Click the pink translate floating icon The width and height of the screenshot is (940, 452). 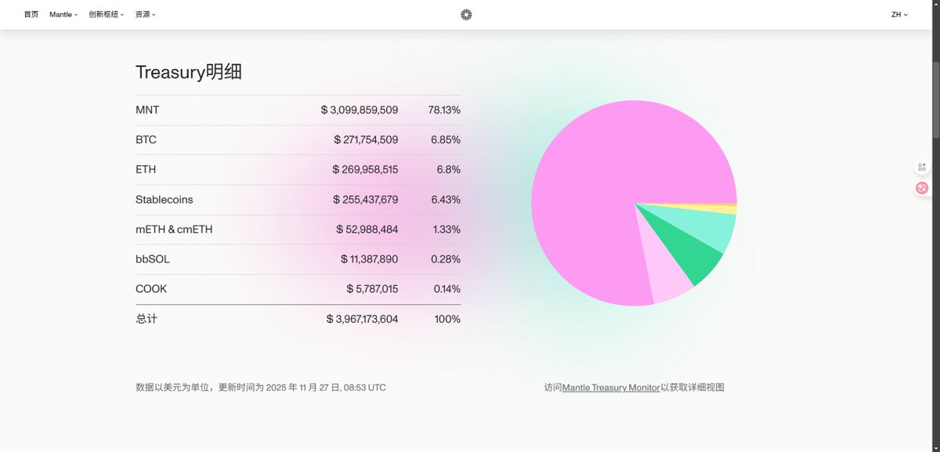pos(922,188)
